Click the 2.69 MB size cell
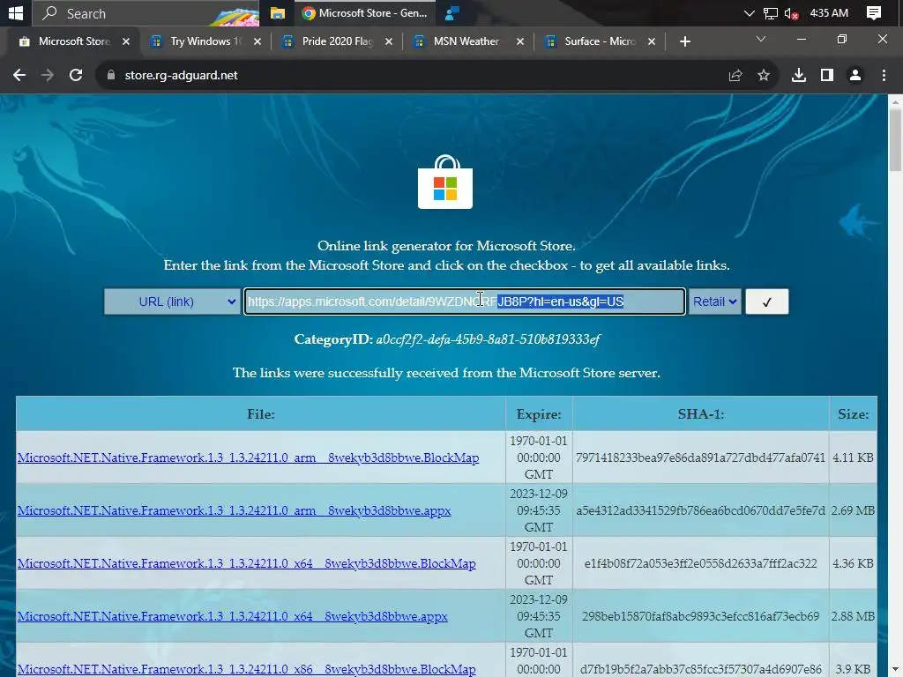Image resolution: width=903 pixels, height=677 pixels. [853, 510]
